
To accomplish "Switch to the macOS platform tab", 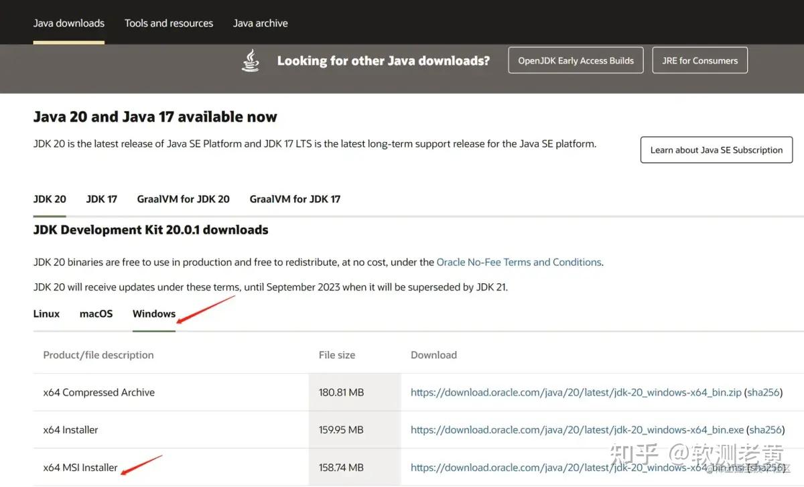I will 96,314.
